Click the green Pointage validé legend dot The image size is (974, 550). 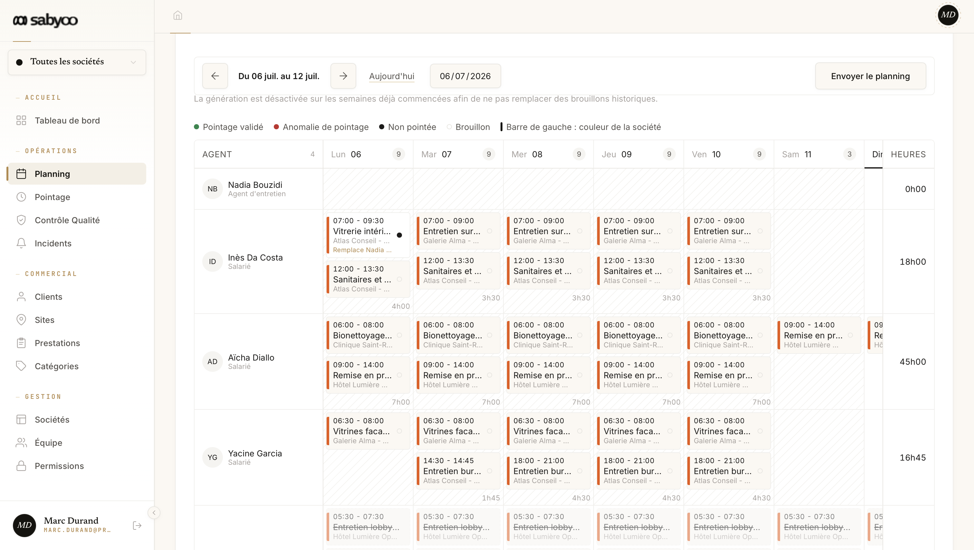[196, 127]
